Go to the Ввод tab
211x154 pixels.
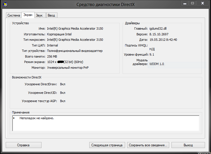click(x=51, y=15)
